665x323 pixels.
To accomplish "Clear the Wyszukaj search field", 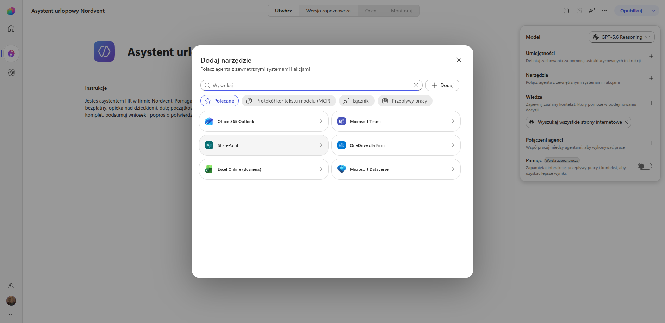I will point(416,85).
